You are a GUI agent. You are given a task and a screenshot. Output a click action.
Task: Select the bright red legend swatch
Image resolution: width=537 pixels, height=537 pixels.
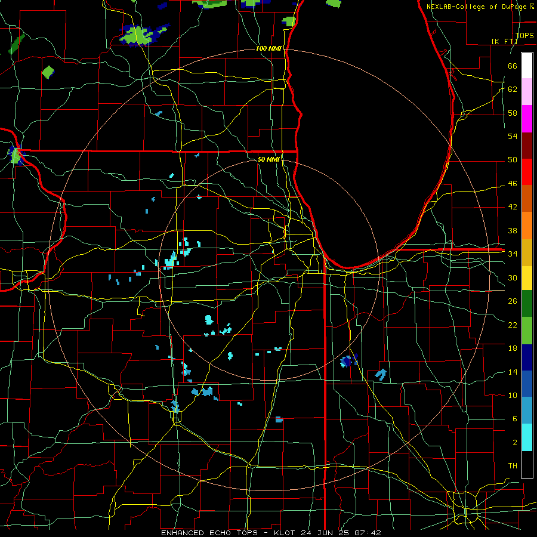(x=527, y=172)
